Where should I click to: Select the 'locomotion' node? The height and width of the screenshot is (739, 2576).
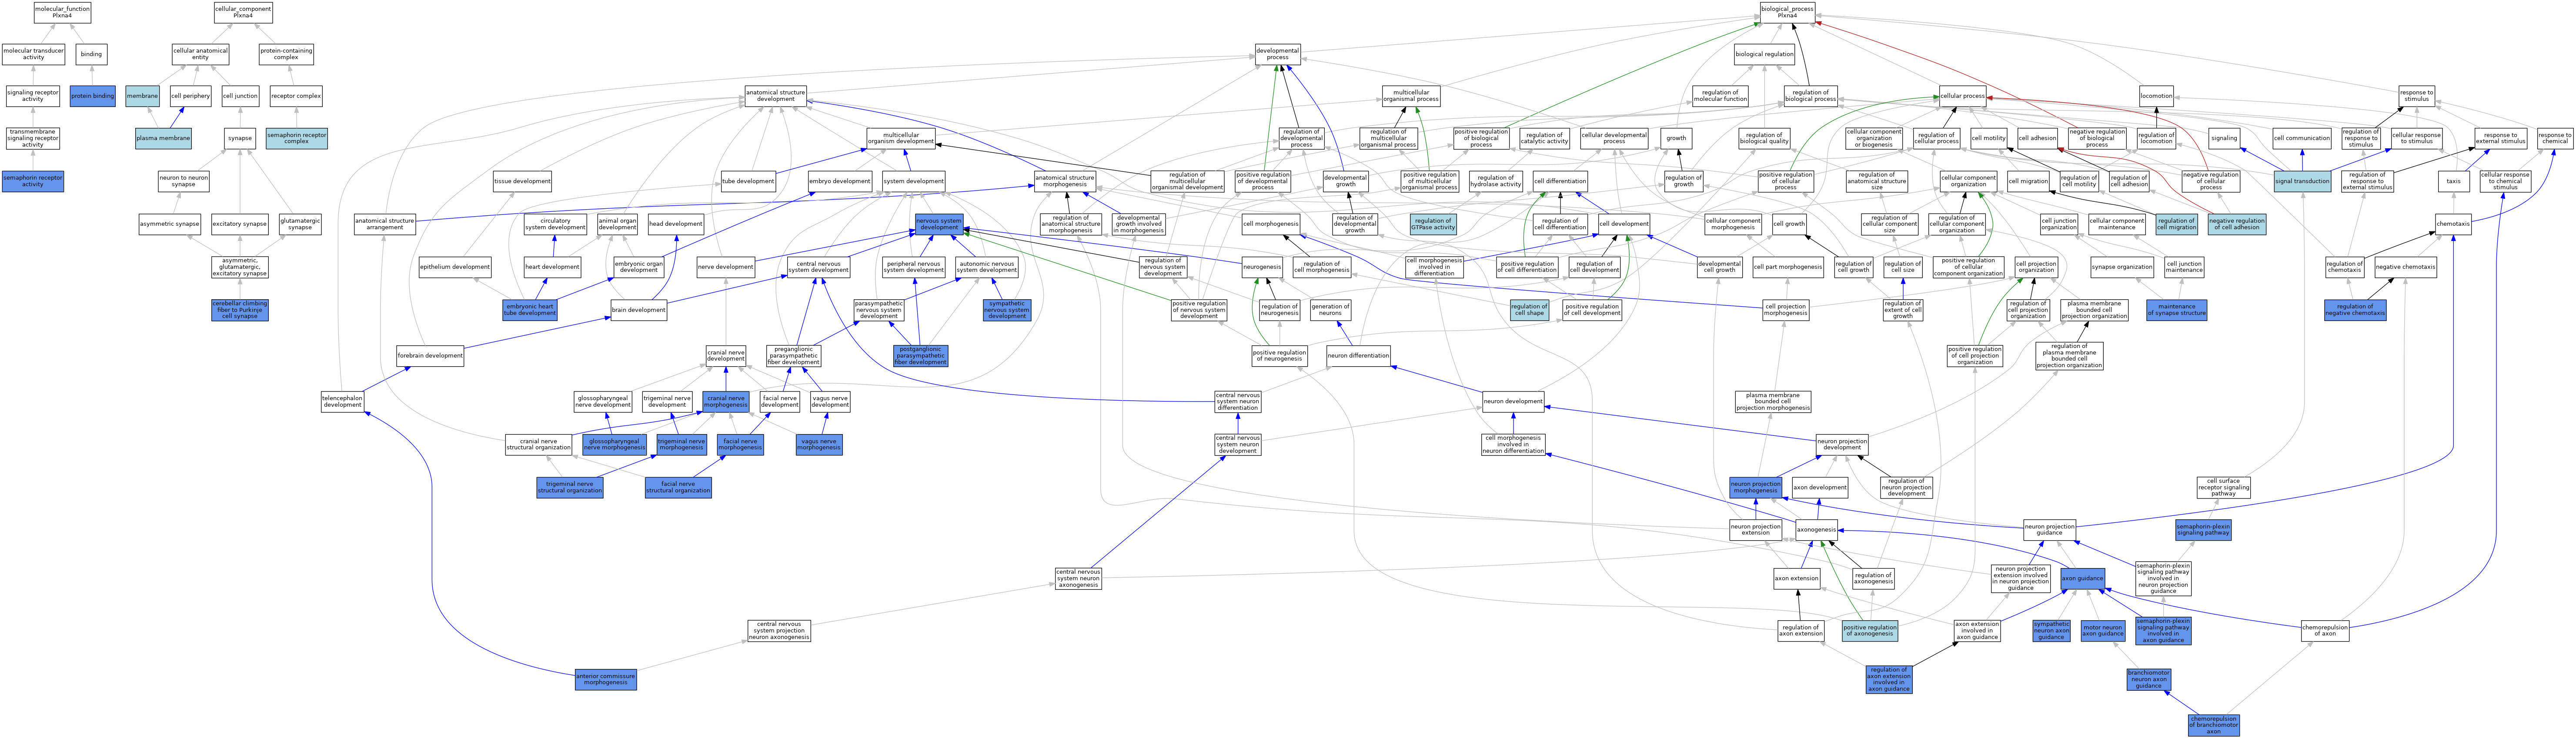(x=2156, y=96)
